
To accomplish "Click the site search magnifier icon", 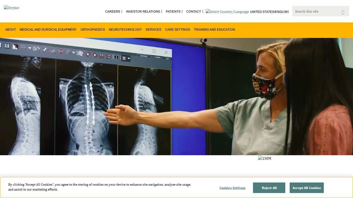I will tap(343, 12).
